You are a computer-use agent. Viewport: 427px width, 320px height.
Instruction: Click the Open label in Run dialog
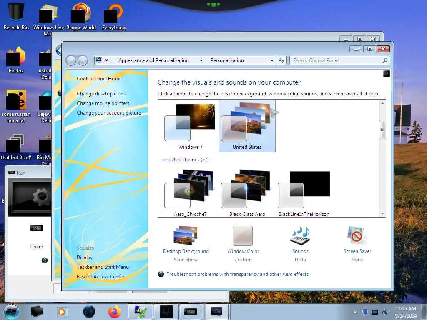[36, 247]
